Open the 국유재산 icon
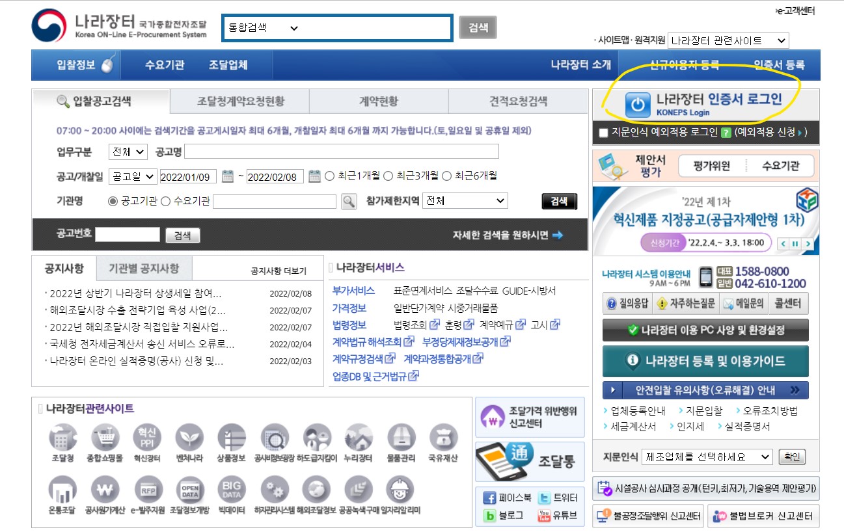This screenshot has height=532, width=844. click(443, 439)
